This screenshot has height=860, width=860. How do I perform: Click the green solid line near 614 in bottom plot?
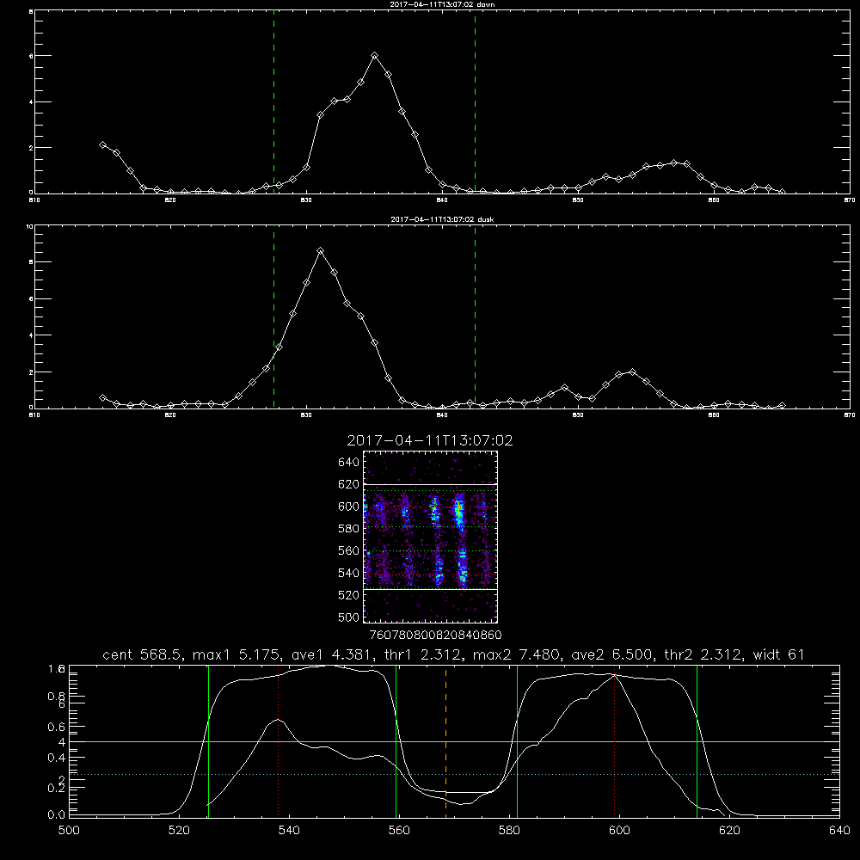697,741
